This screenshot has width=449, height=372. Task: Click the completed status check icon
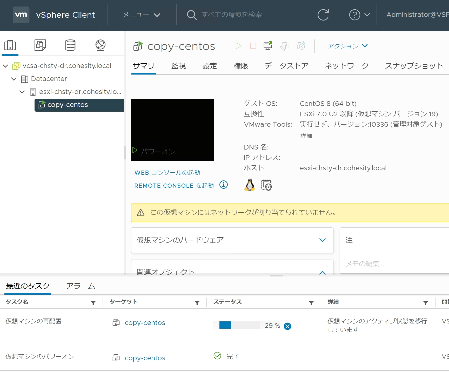217,356
